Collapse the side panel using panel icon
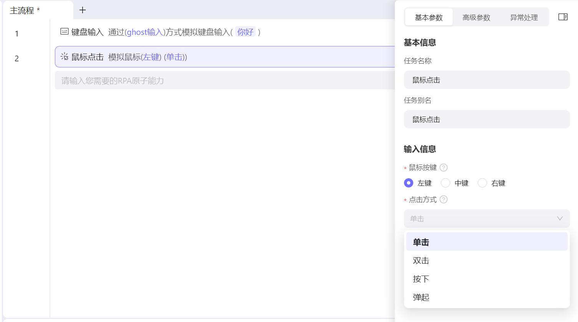578x322 pixels. [563, 17]
